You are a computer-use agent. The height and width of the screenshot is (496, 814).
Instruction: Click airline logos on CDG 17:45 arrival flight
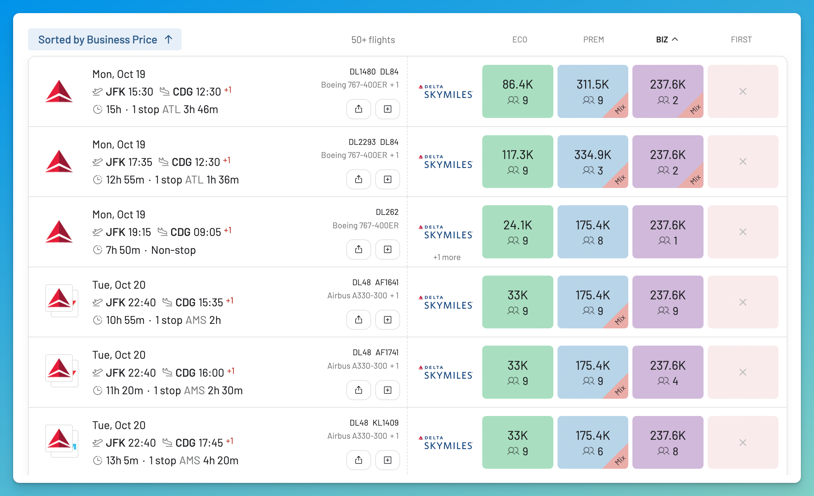[61, 441]
